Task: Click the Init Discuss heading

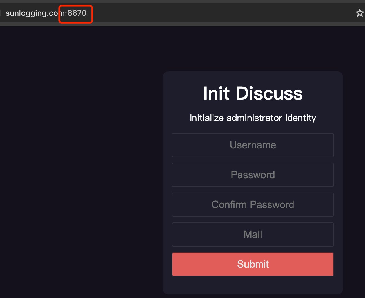Action: tap(253, 93)
